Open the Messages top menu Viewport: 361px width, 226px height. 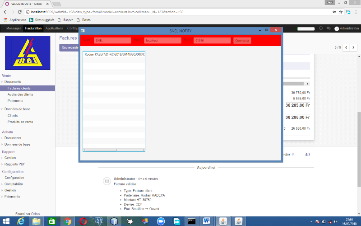pyautogui.click(x=14, y=28)
